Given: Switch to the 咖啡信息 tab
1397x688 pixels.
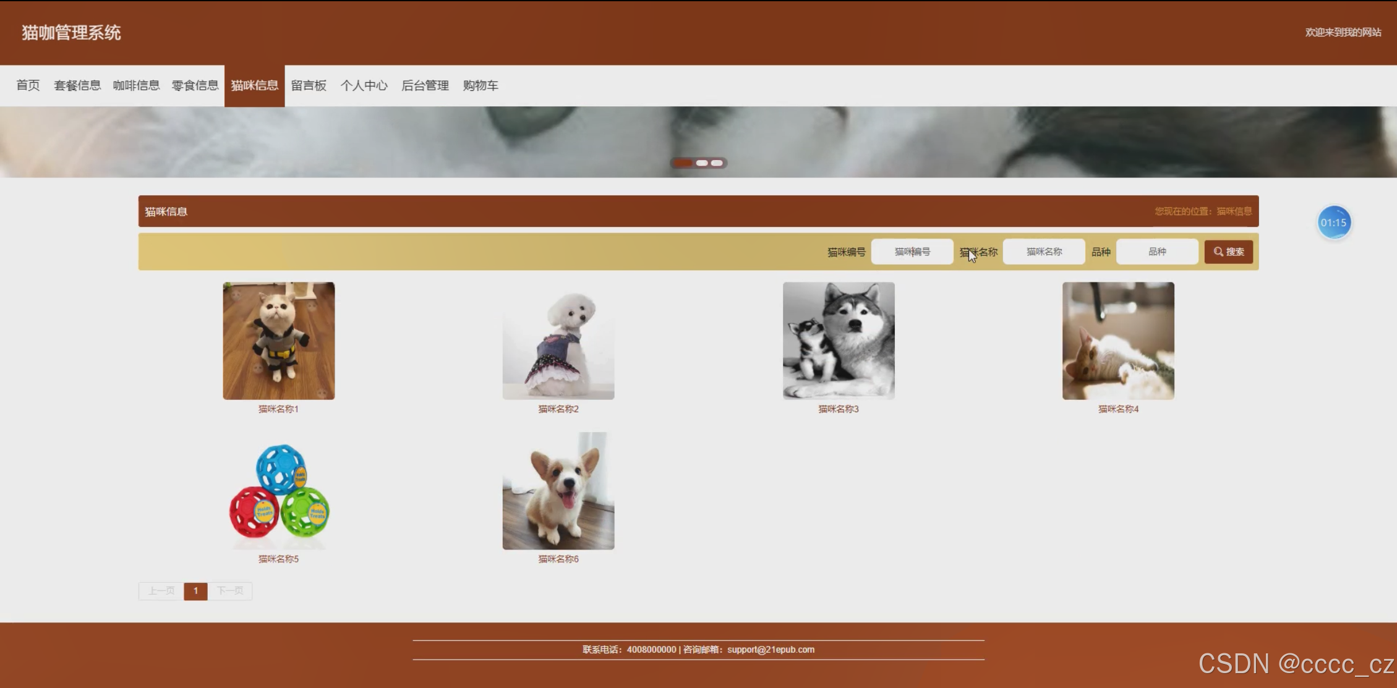Looking at the screenshot, I should (x=136, y=85).
